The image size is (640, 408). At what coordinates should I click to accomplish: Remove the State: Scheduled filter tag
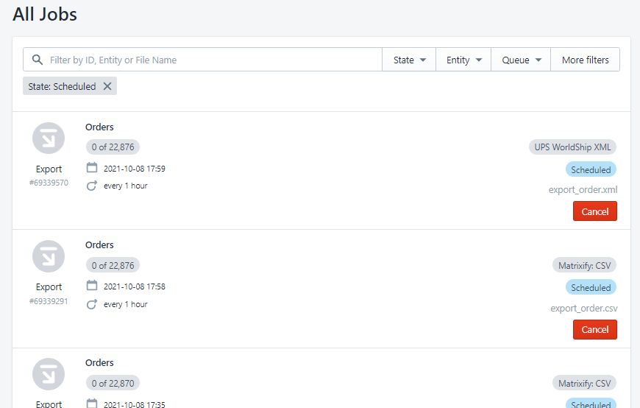(x=107, y=86)
